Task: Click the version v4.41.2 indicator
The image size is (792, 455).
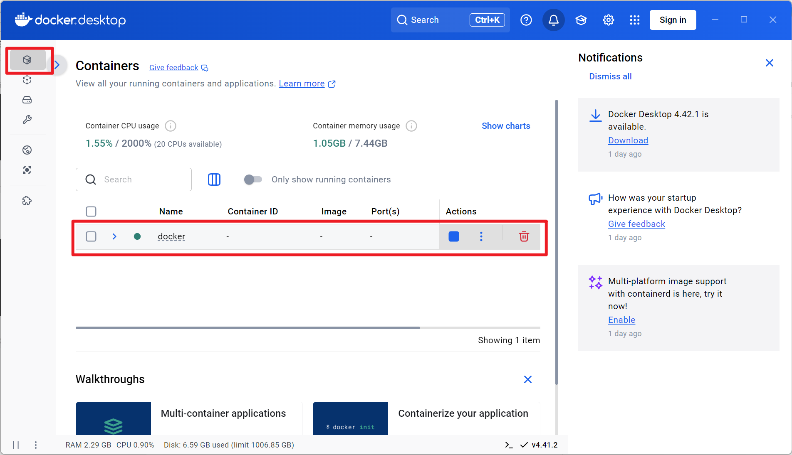Action: 539,445
